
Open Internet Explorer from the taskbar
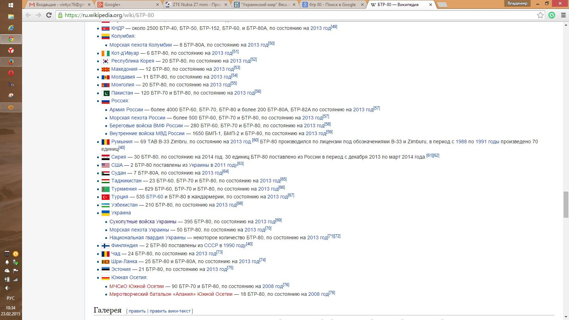pos(11,28)
